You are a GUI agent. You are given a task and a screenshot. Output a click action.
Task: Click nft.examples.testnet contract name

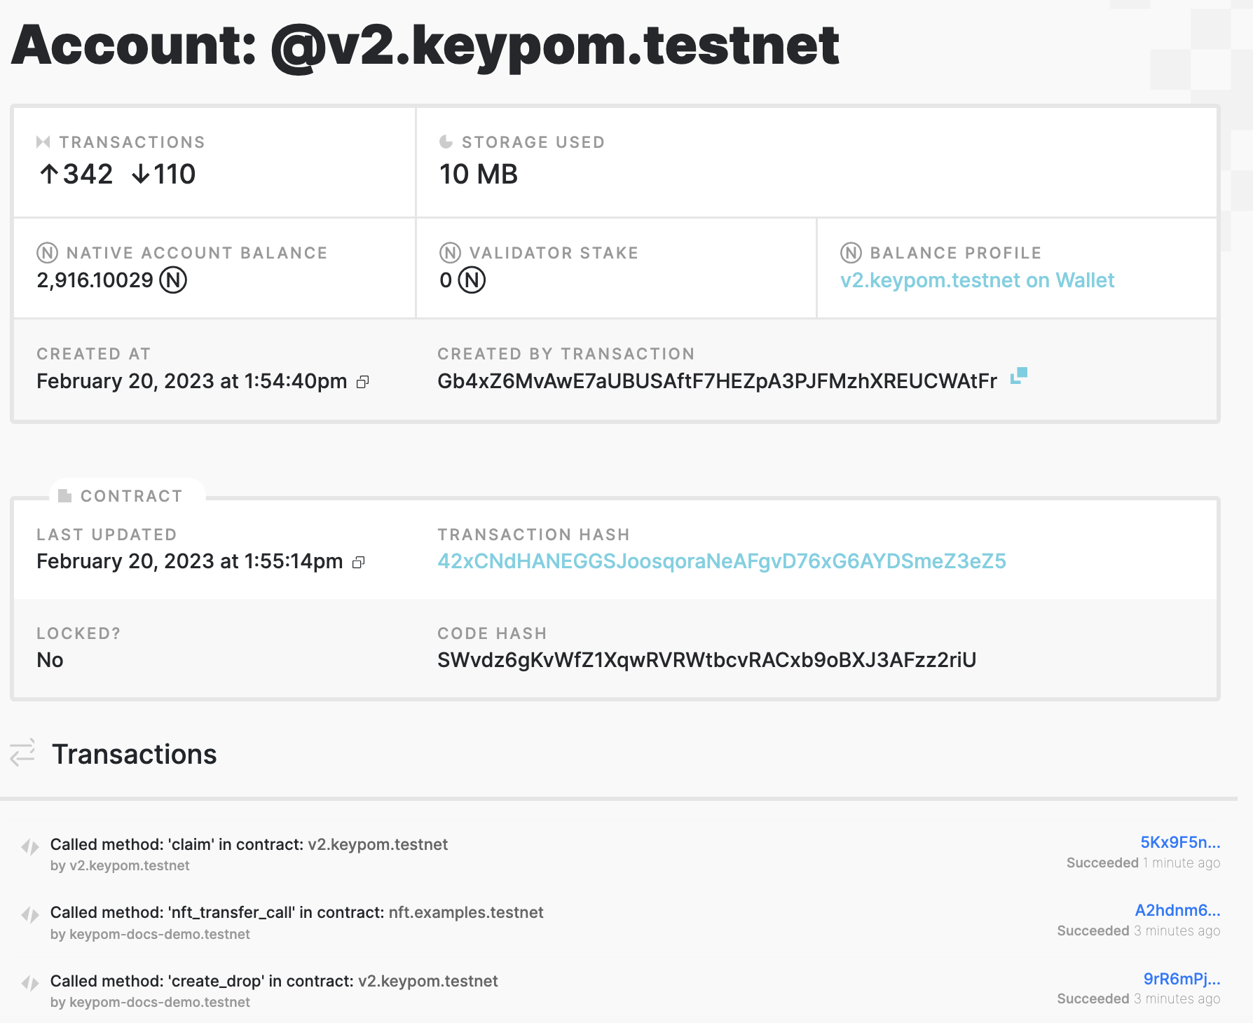click(466, 912)
